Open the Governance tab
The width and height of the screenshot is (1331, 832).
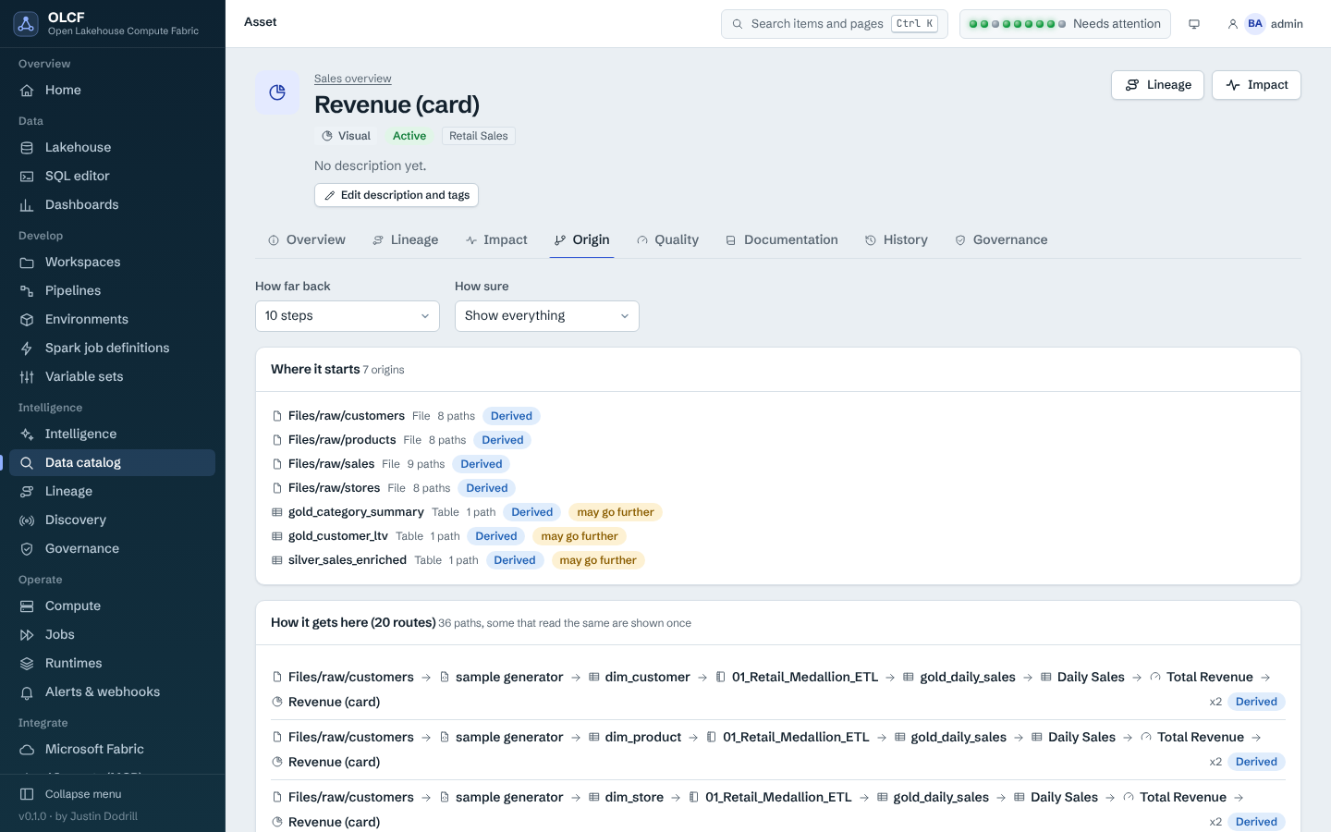coord(1001,239)
